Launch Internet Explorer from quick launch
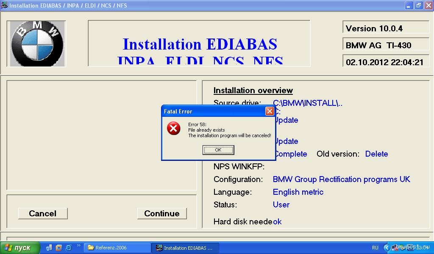This screenshot has width=434, height=254. 68,248
